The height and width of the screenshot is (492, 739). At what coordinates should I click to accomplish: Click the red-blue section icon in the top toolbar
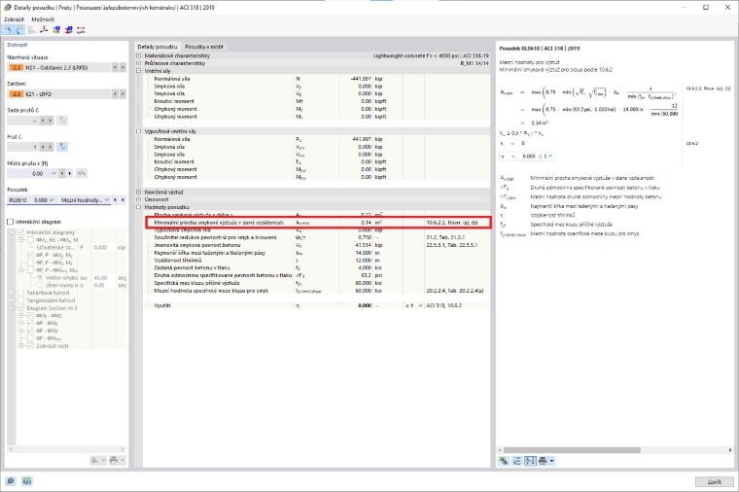[x=68, y=30]
